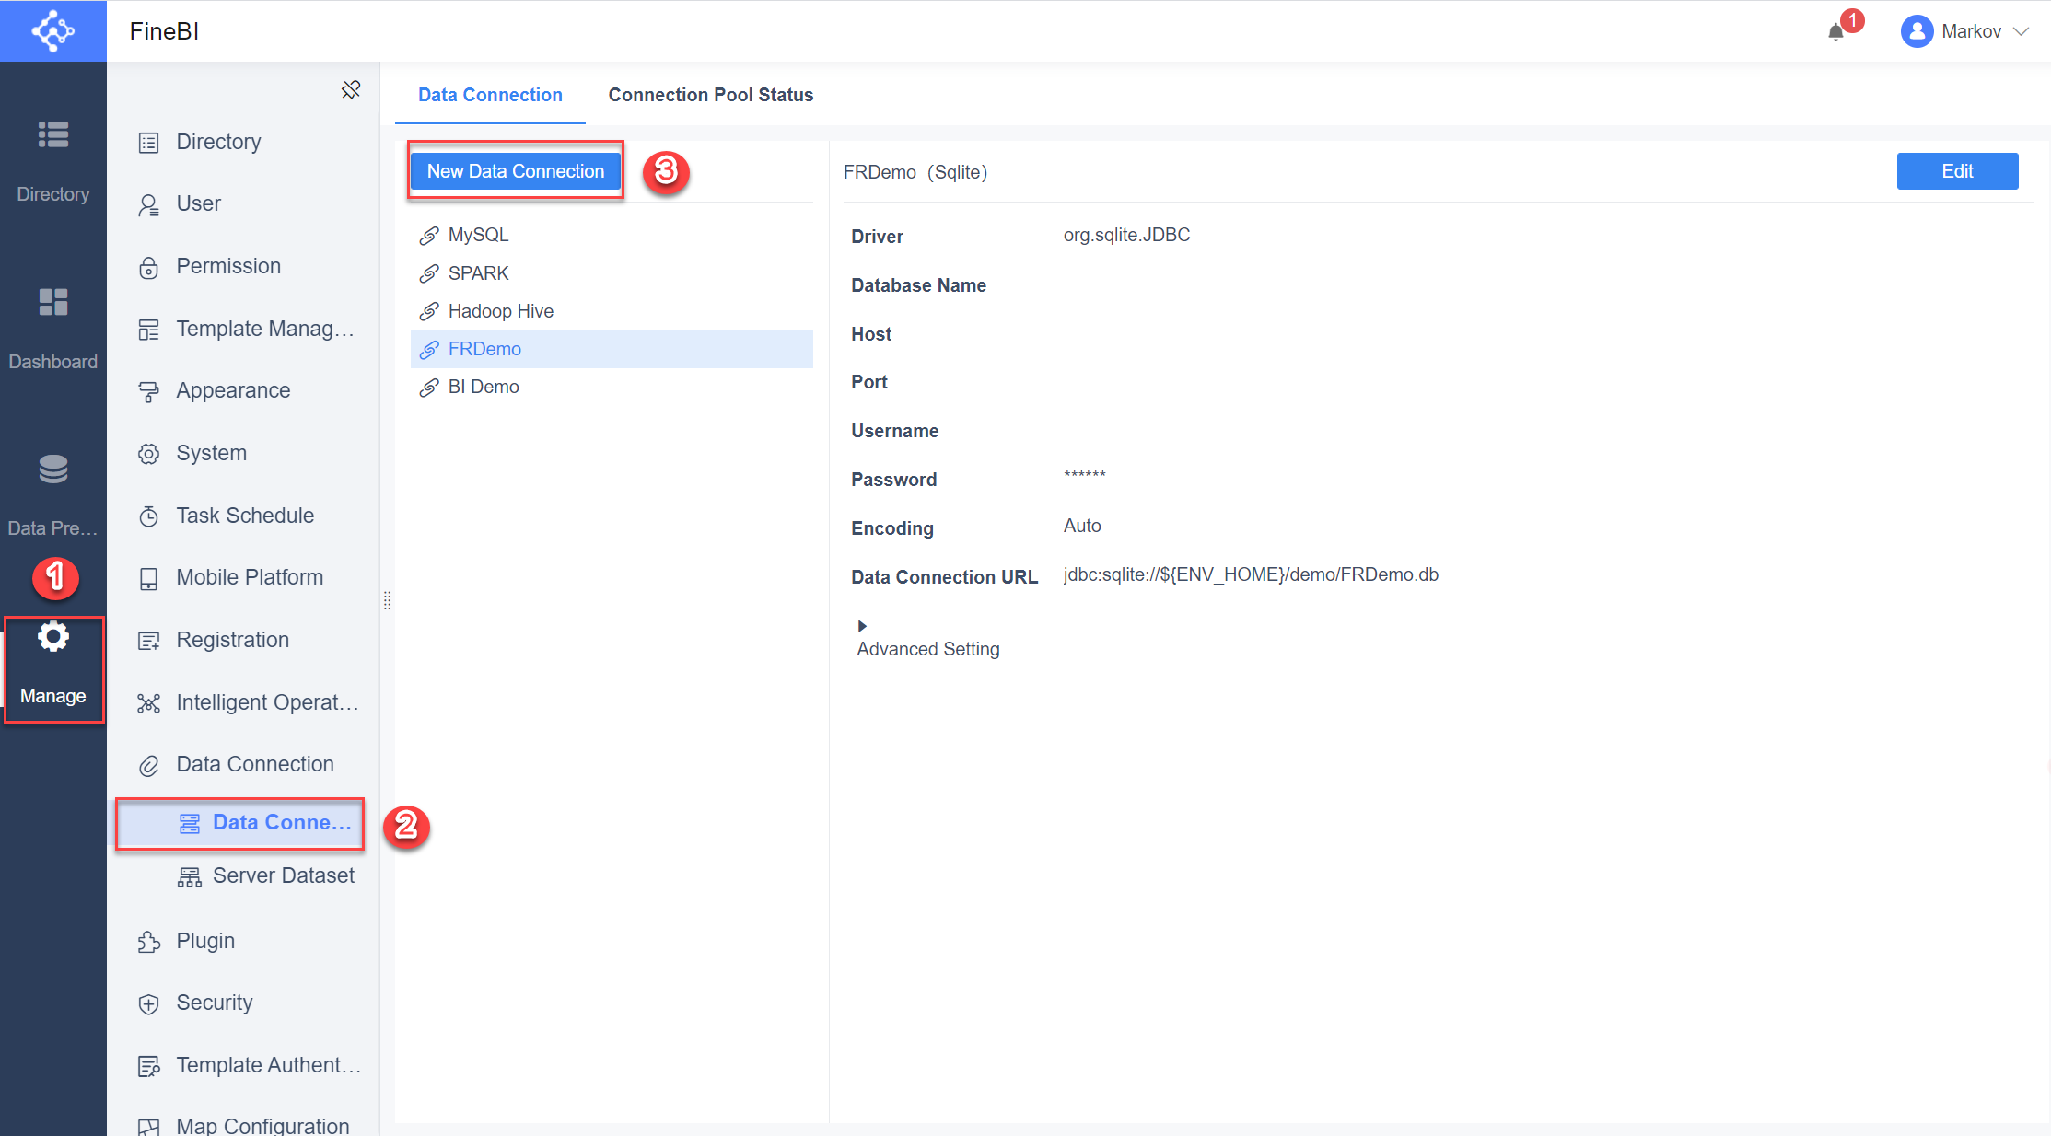Open the Task Schedule menu item
Image resolution: width=2051 pixels, height=1136 pixels.
[x=243, y=516]
